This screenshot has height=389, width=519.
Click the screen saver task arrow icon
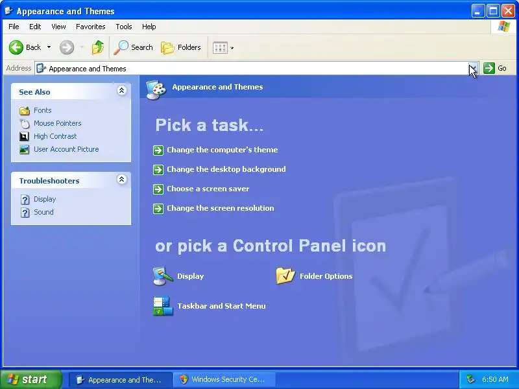pyautogui.click(x=158, y=189)
